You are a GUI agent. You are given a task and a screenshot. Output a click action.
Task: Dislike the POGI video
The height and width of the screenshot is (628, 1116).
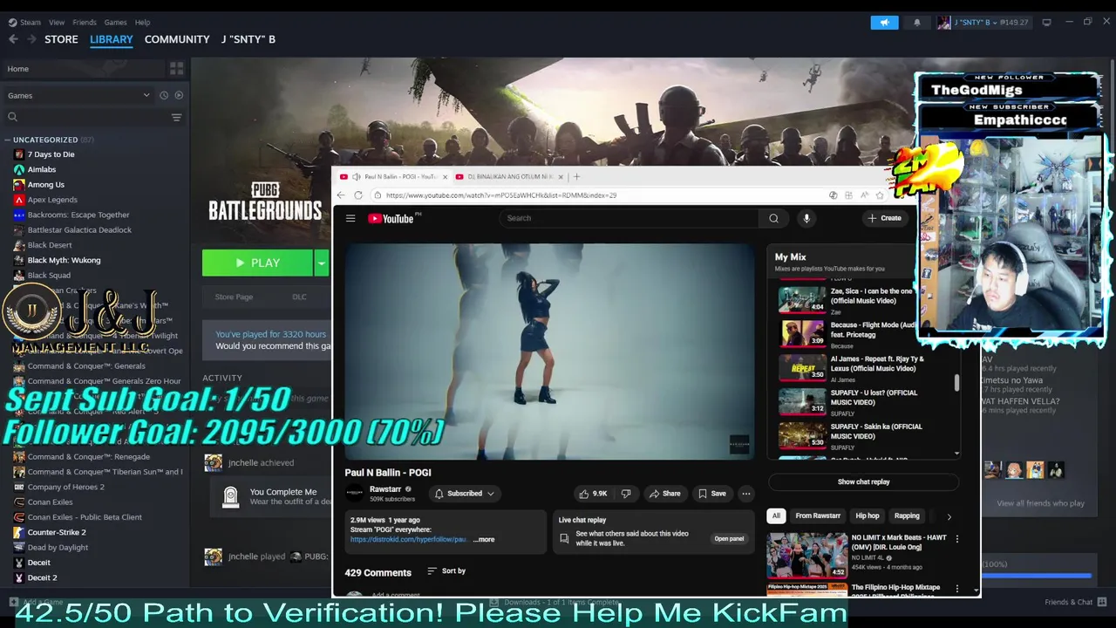tap(626, 494)
